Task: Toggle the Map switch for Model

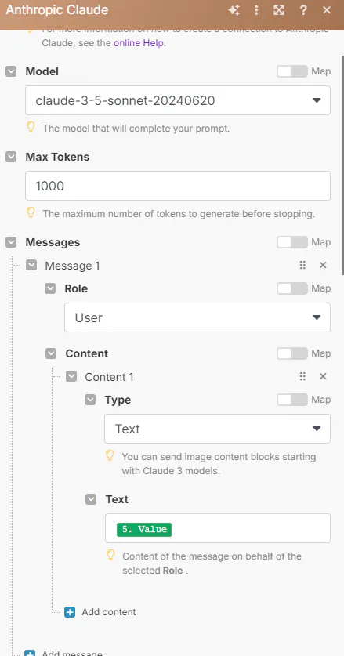Action: 292,71
